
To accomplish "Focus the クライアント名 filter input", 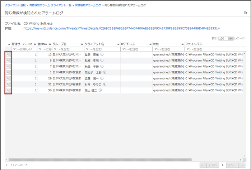I will 104,49.
